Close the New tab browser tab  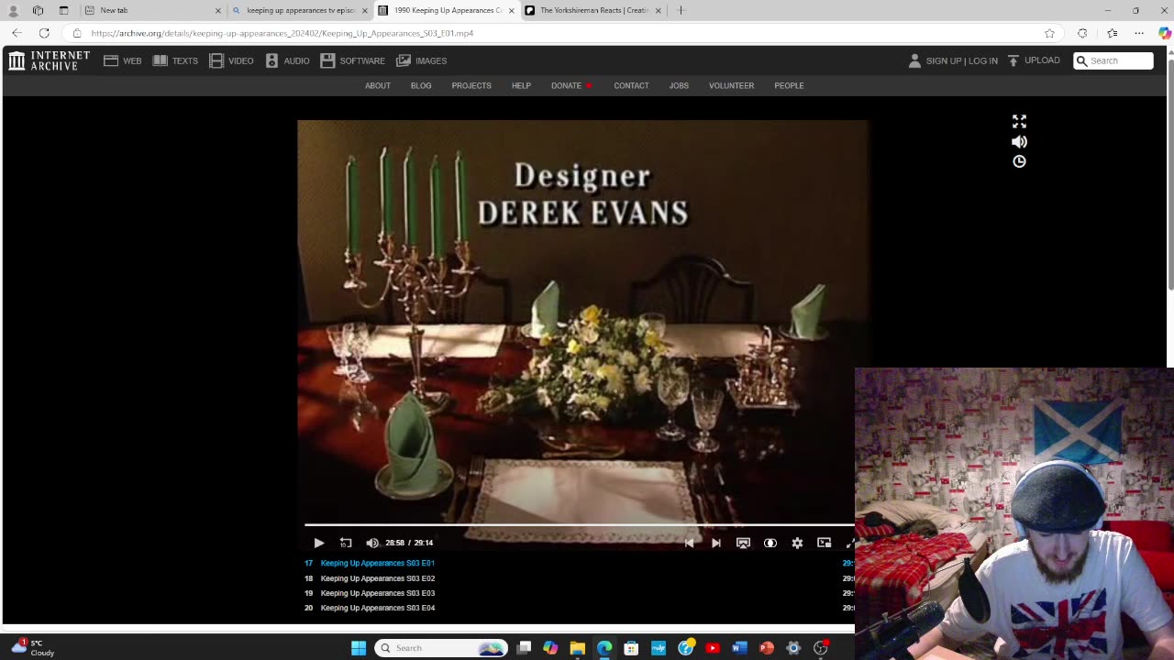[x=218, y=10]
